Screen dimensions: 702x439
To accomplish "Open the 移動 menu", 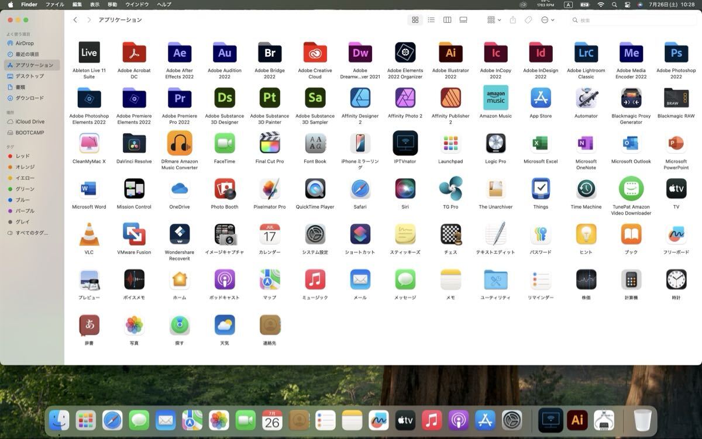I will [x=112, y=4].
